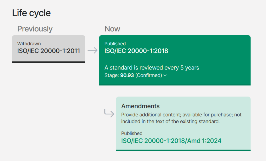Click the amendments description paragraph
The image size is (266, 161).
point(181,118)
